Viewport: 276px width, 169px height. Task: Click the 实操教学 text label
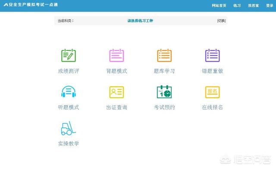coord(69,144)
